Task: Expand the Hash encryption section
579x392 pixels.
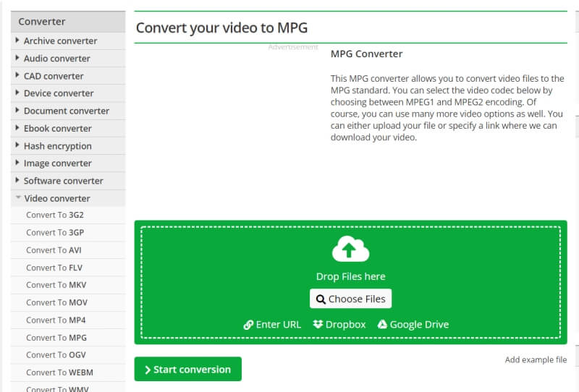Action: [57, 146]
